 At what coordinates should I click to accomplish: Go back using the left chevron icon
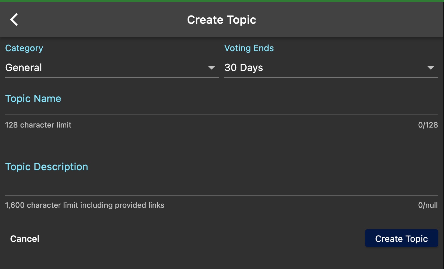(x=14, y=20)
